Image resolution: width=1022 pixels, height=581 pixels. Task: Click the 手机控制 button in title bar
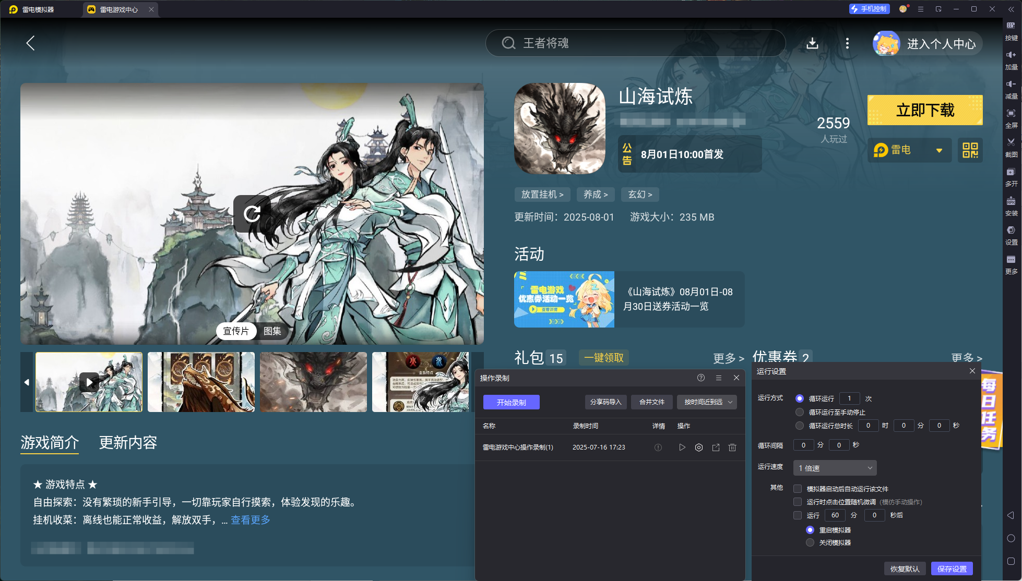click(869, 9)
